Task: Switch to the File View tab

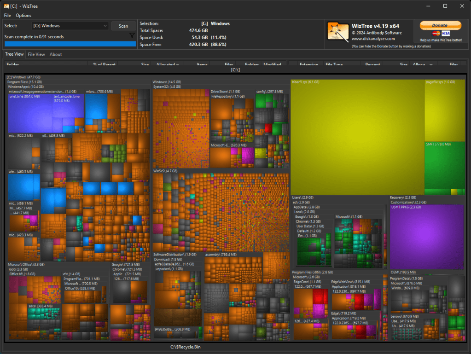Action: coord(36,54)
